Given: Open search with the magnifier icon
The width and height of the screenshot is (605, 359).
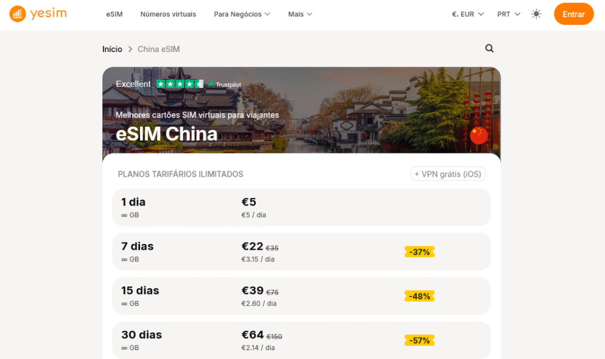Looking at the screenshot, I should (x=489, y=49).
